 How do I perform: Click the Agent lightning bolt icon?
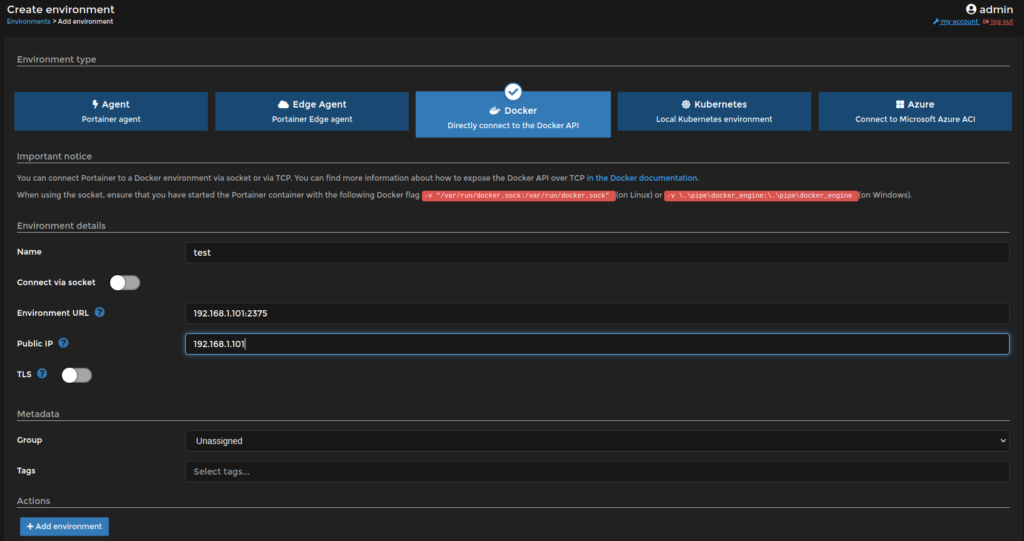click(95, 104)
